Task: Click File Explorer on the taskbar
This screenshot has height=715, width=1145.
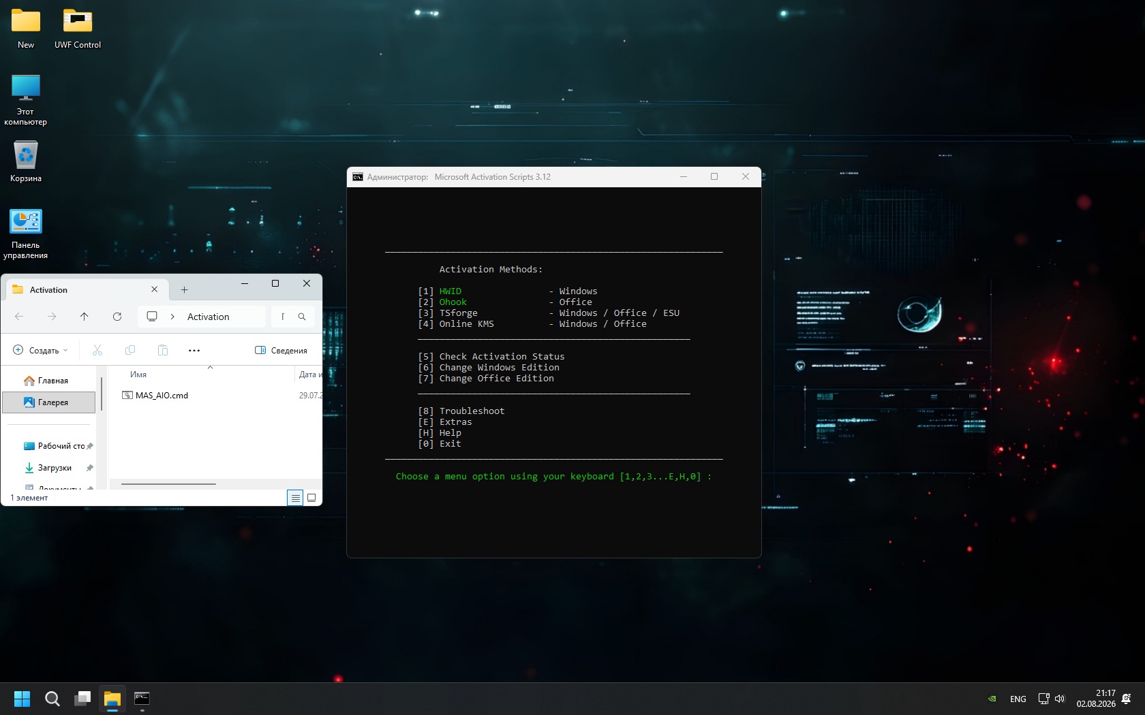Action: (112, 699)
